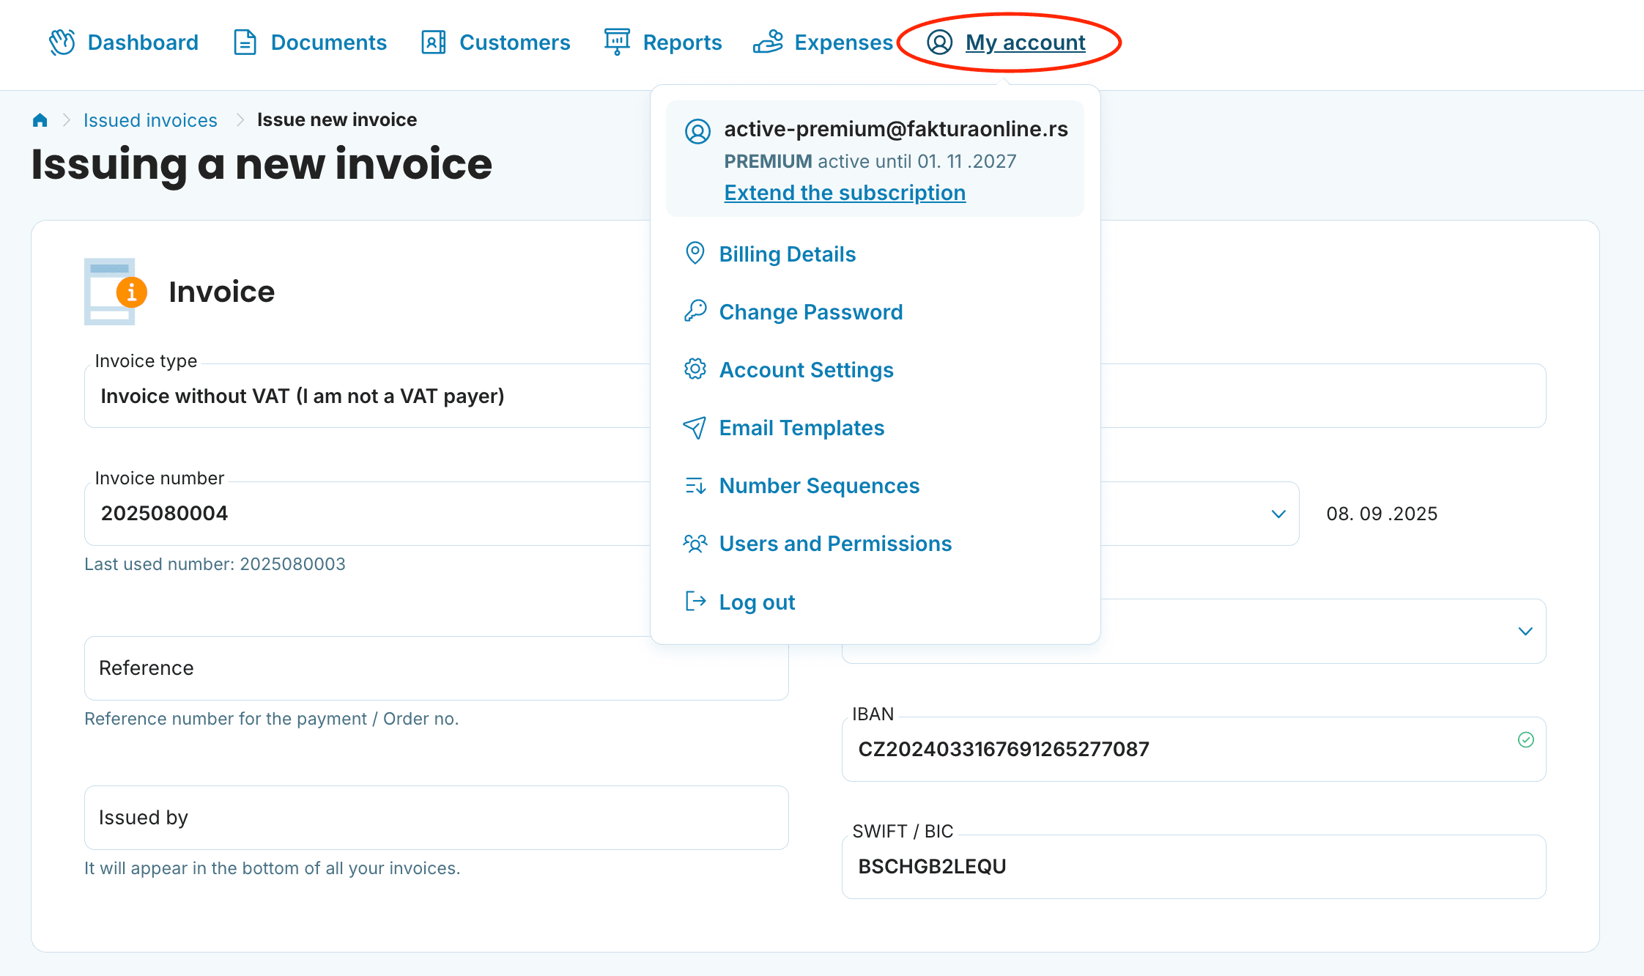Click the Customers contact book icon

433,42
